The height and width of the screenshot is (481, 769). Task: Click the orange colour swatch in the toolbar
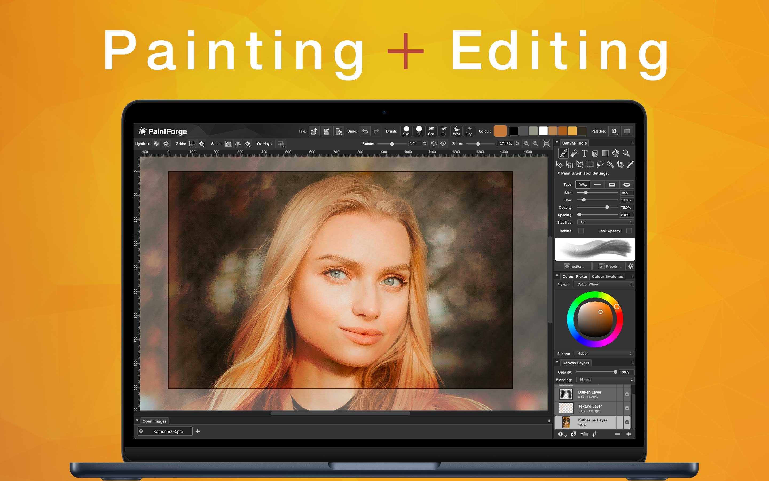(x=500, y=131)
